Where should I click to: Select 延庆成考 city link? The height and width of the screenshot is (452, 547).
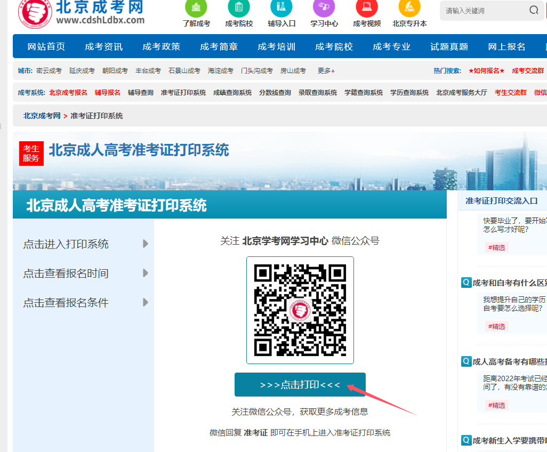click(x=82, y=71)
